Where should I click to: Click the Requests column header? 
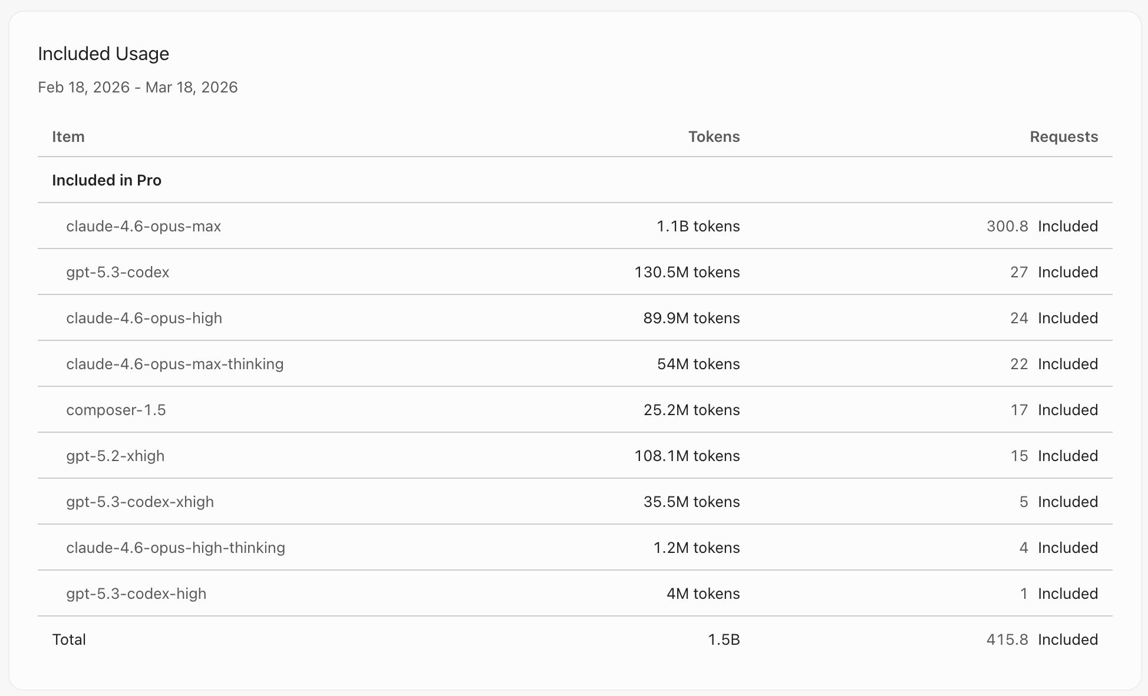pos(1063,137)
